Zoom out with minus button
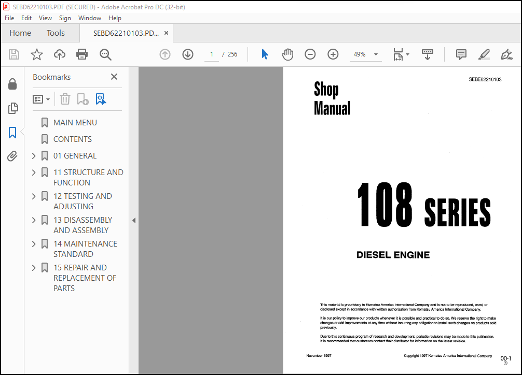The image size is (522, 375). [310, 54]
